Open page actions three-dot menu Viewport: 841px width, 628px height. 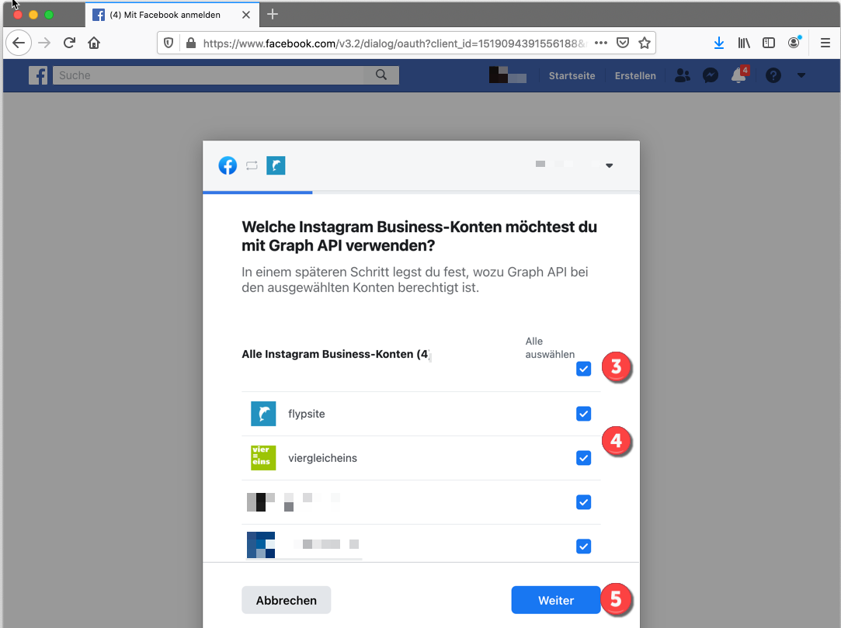[601, 43]
